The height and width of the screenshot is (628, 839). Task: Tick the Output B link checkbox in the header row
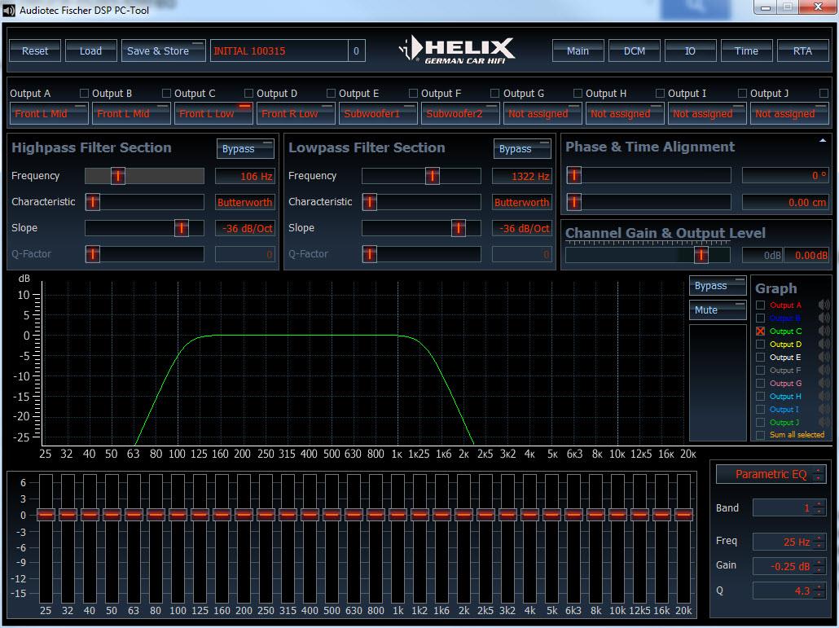166,94
